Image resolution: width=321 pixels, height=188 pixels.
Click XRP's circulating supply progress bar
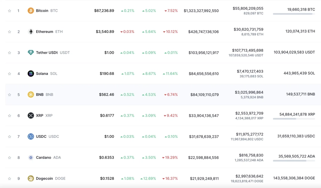294,119
